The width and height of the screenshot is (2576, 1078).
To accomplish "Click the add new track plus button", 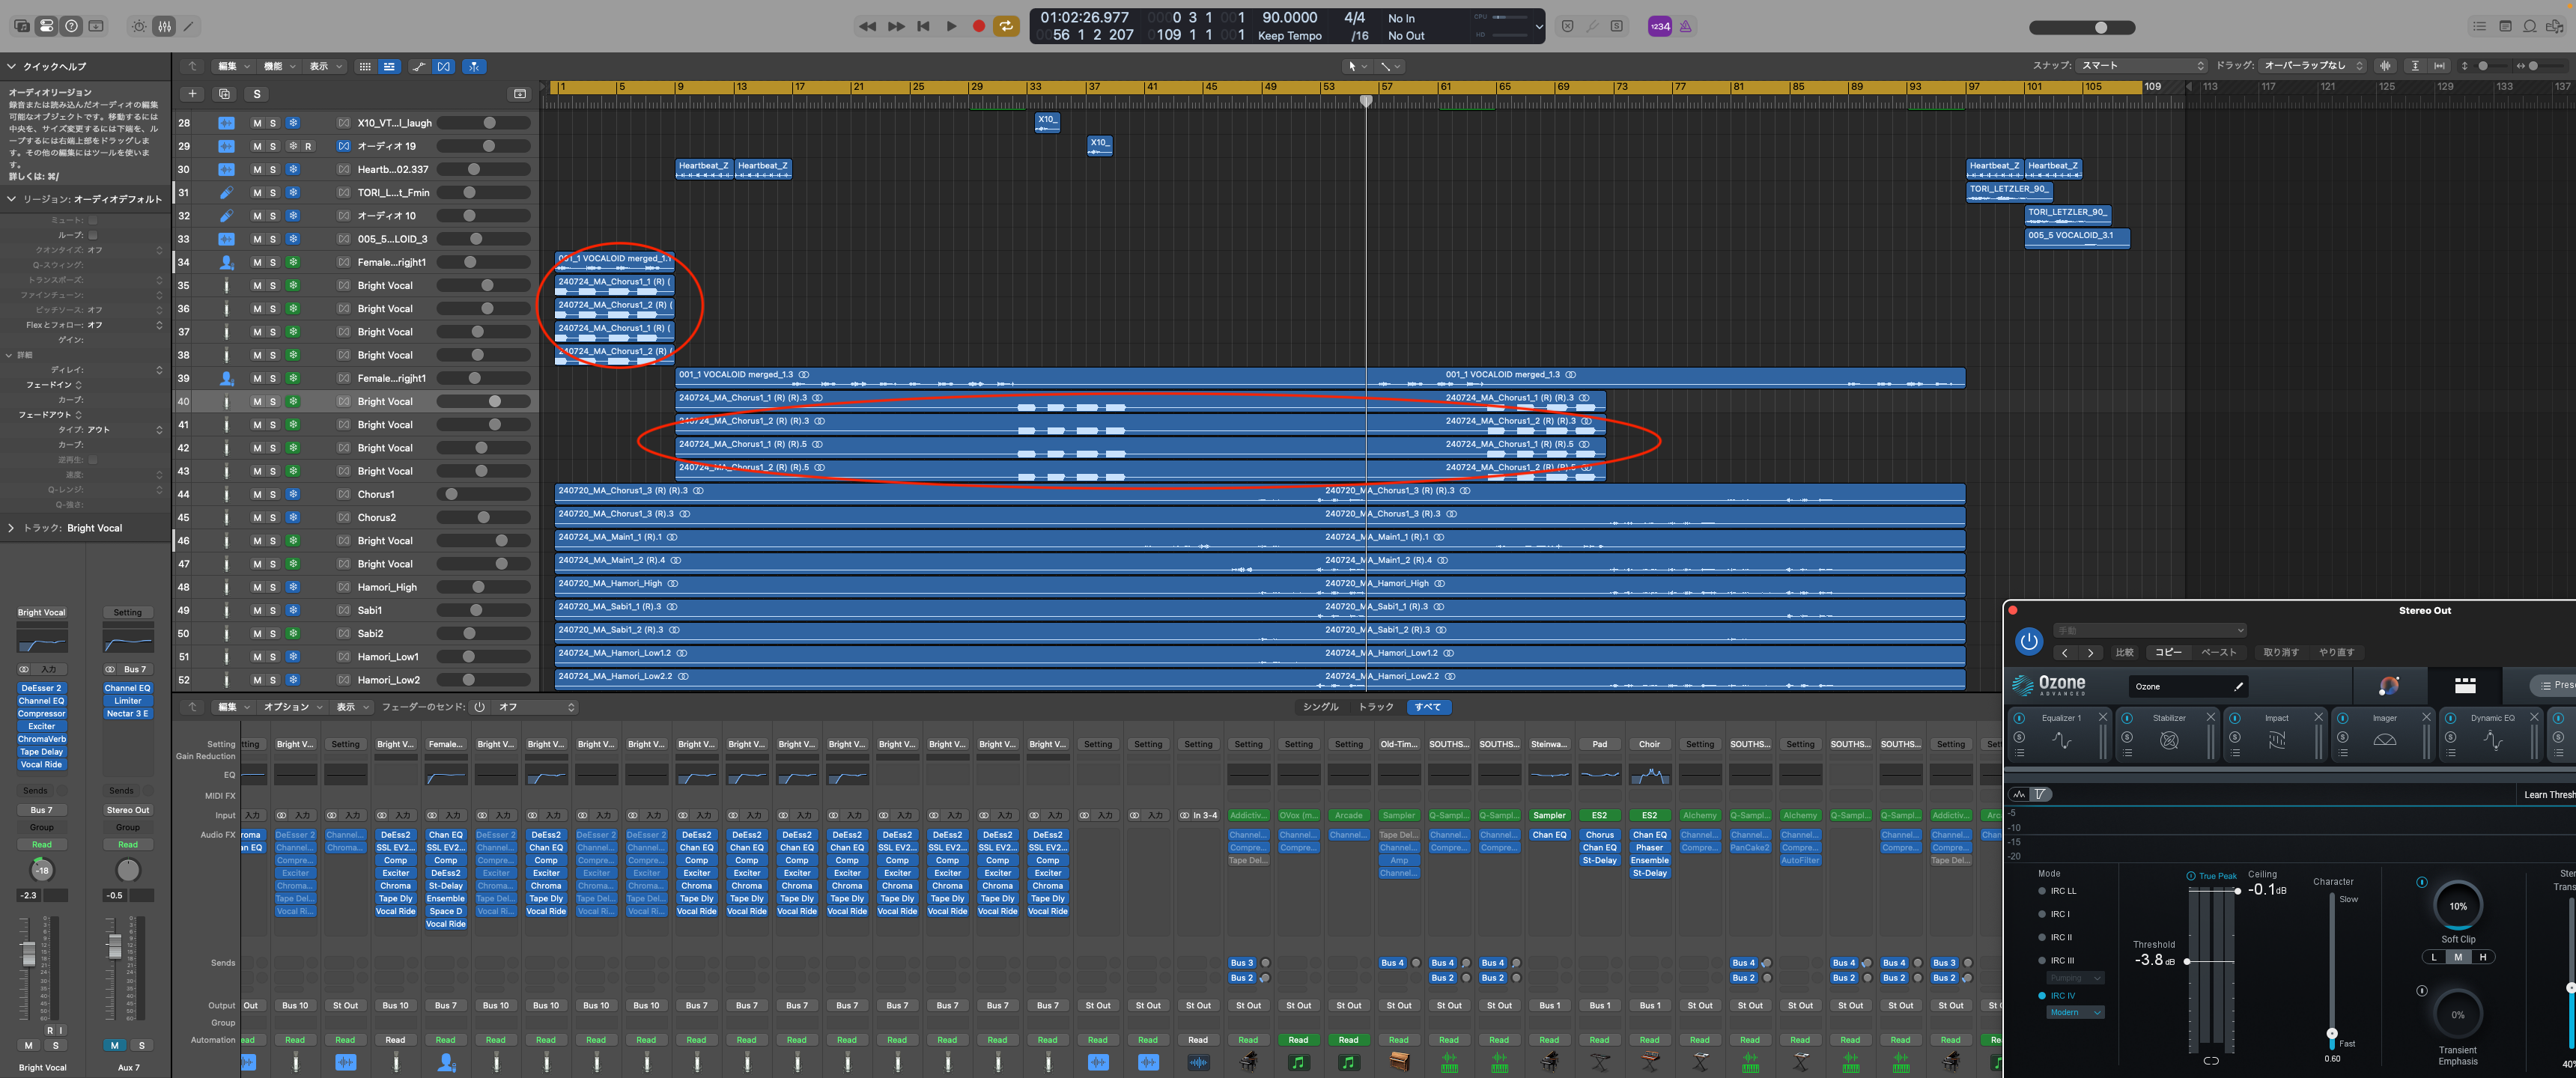I will pyautogui.click(x=192, y=94).
